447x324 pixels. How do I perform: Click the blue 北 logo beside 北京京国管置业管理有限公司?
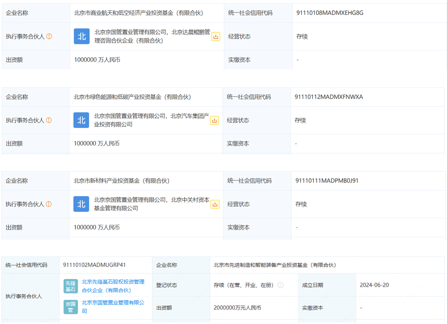tap(81, 37)
